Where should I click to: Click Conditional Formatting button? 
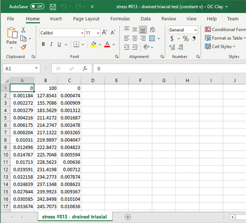coord(225,29)
